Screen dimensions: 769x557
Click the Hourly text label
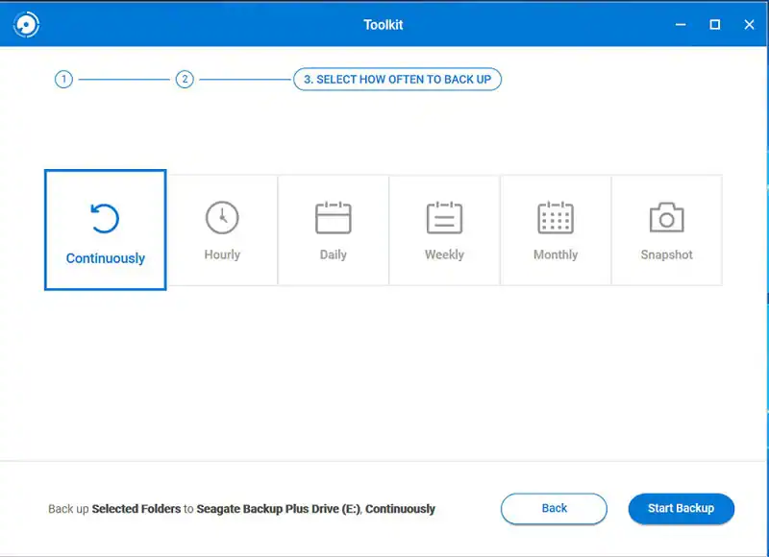[x=222, y=255]
